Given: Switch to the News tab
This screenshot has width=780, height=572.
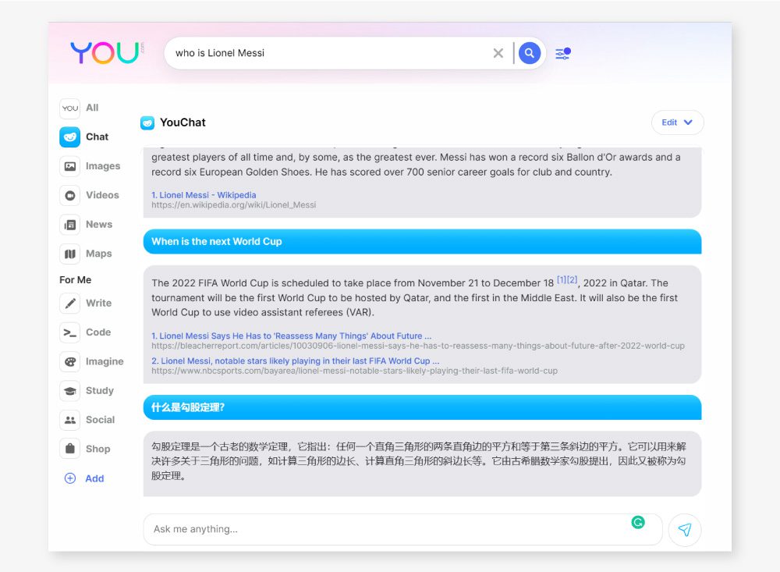Looking at the screenshot, I should (70, 224).
